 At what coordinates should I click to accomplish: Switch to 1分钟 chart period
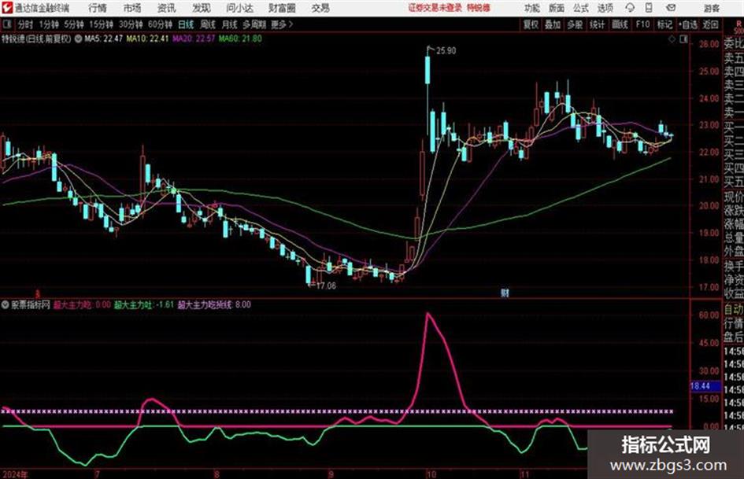point(48,24)
